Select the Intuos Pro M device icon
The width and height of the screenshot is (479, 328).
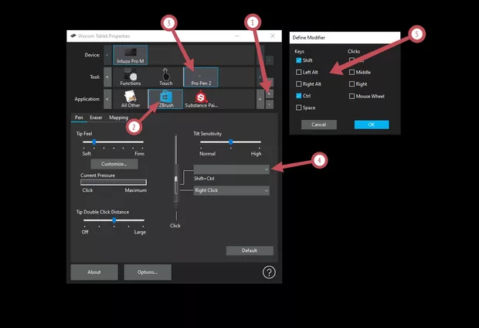pyautogui.click(x=131, y=55)
